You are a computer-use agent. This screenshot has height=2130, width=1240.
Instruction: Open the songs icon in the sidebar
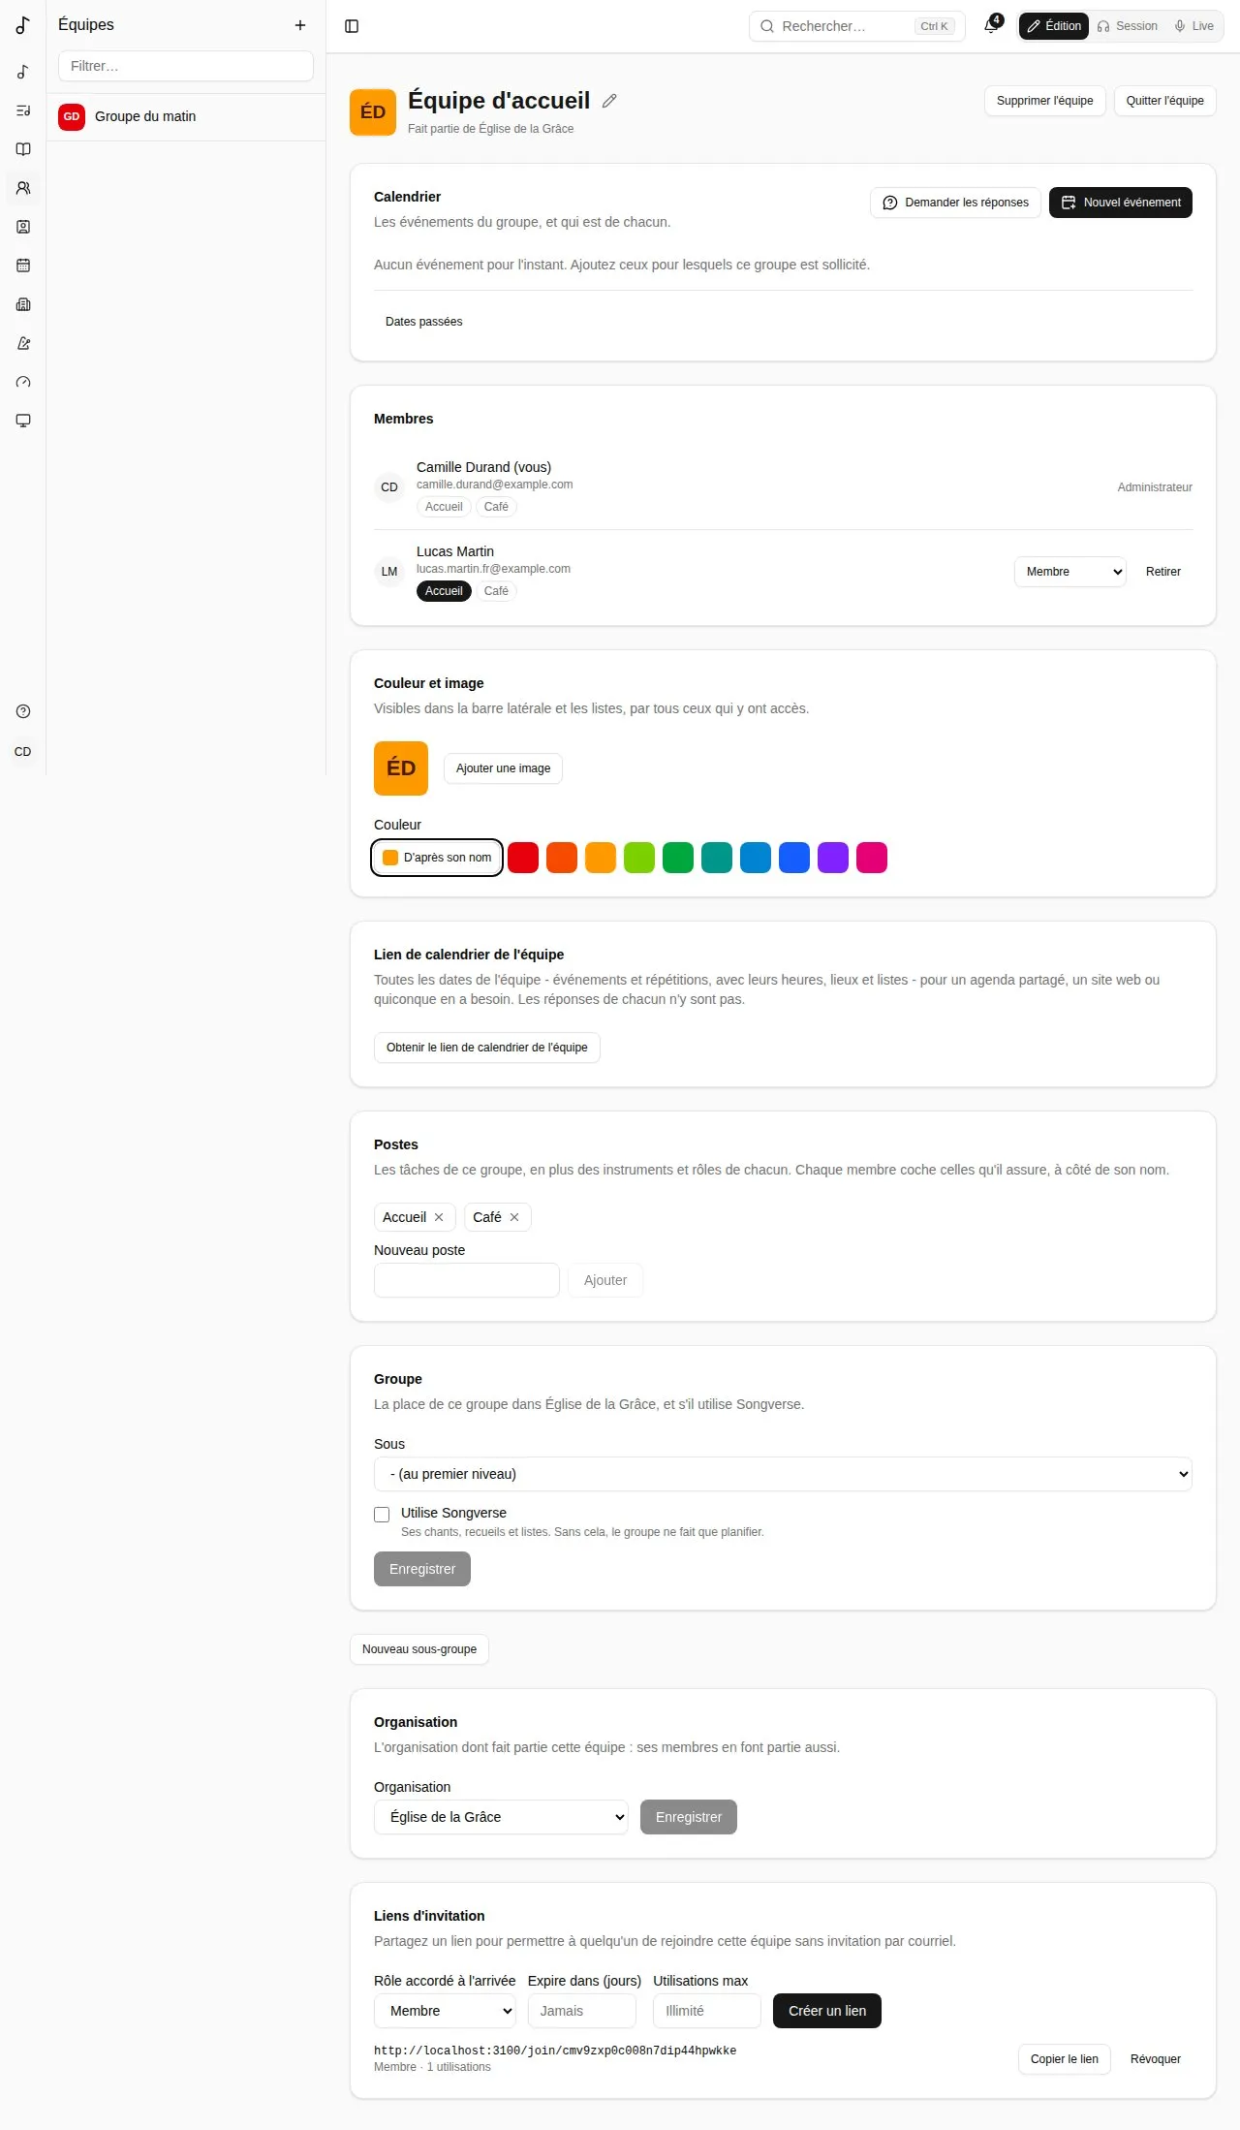point(23,72)
